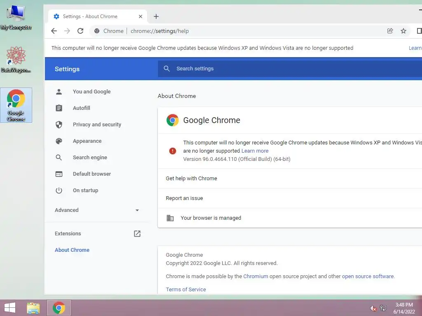This screenshot has width=422, height=316.
Task: Reload the settings page
Action: 80,31
